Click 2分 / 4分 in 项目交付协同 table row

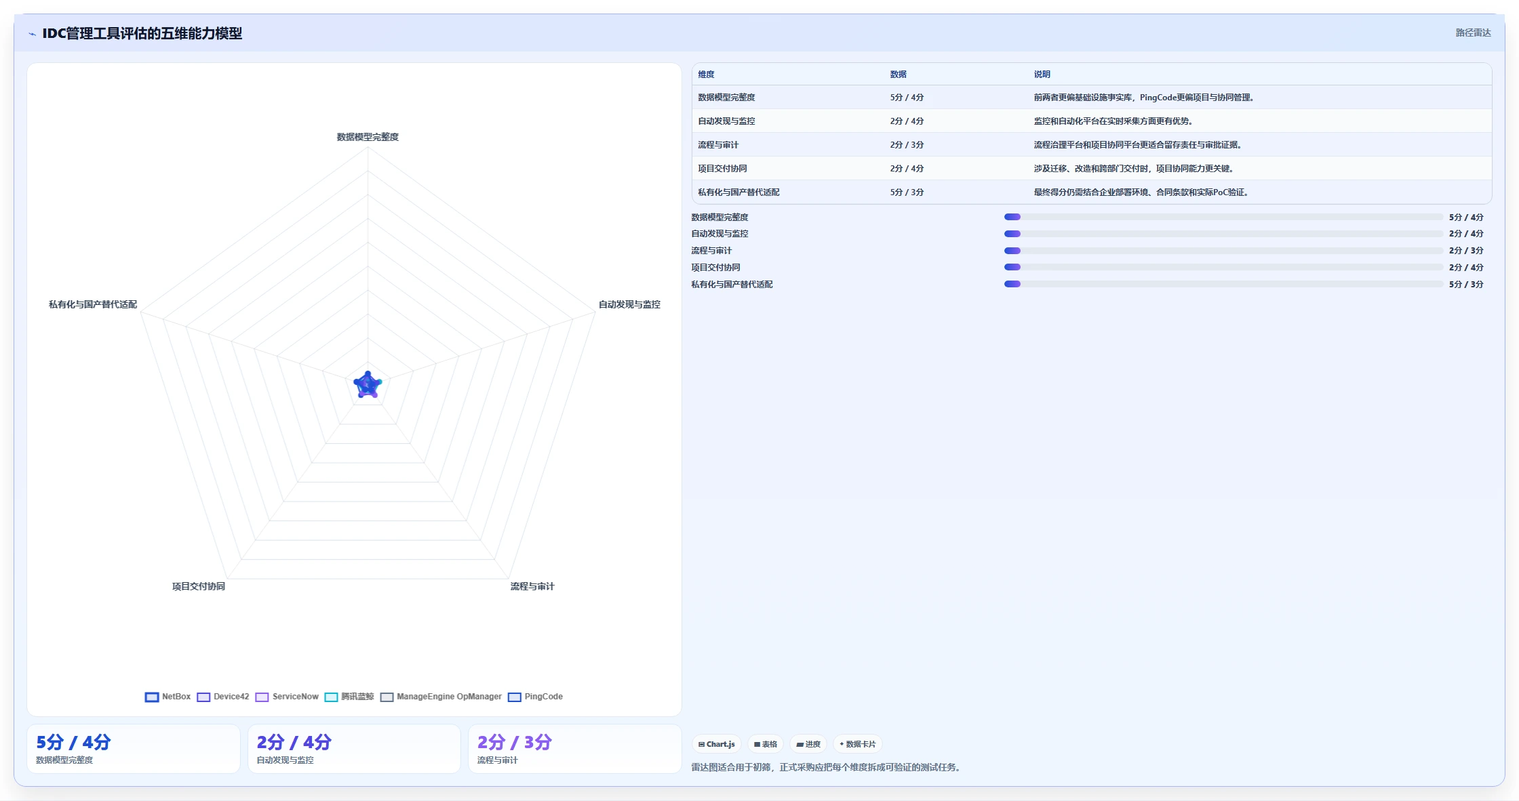coord(907,169)
